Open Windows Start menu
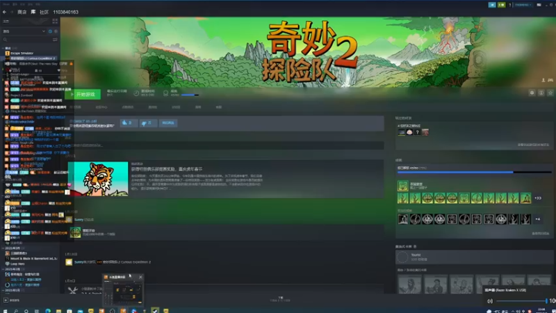The width and height of the screenshot is (556, 313). 5,311
